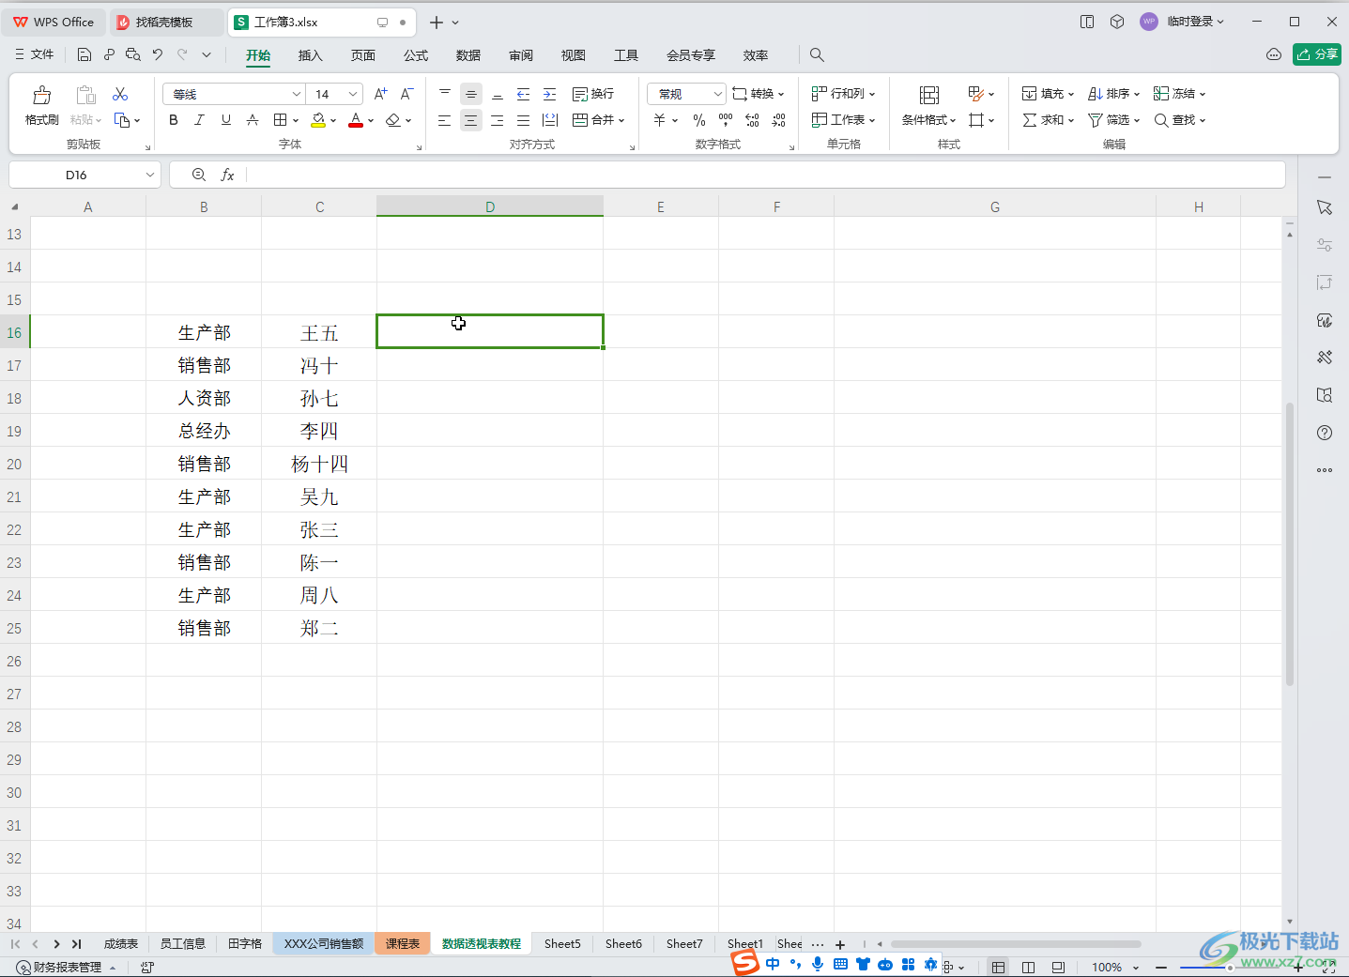Click the Increase indent icon

coord(550,94)
